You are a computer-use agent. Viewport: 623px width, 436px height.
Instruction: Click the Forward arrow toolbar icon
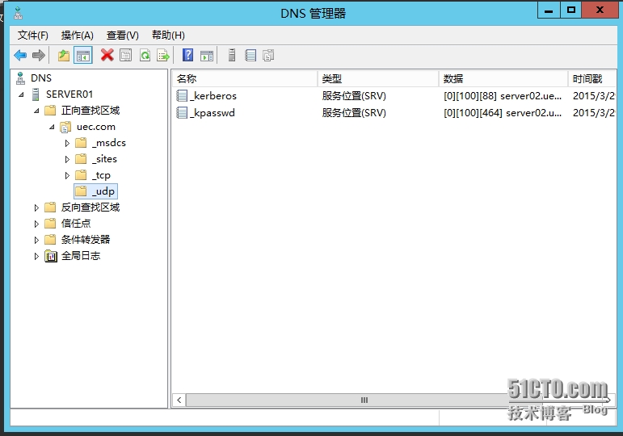pyautogui.click(x=39, y=55)
